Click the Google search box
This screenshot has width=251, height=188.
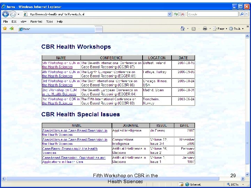(213, 14)
